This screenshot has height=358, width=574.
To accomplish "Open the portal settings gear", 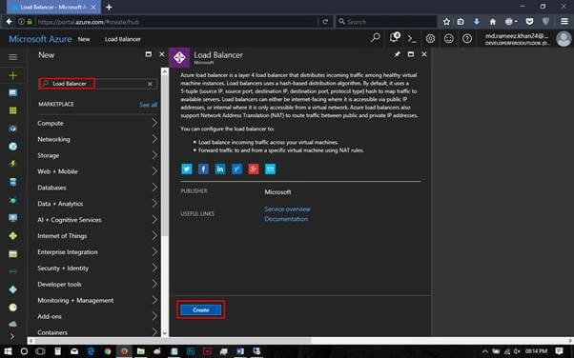I will tap(430, 38).
